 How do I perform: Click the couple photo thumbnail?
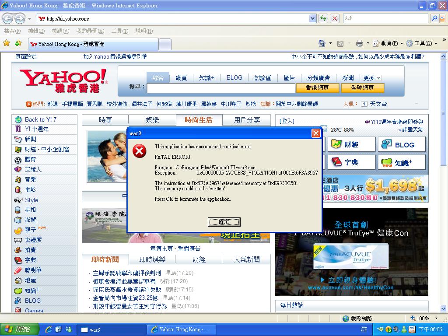[107, 156]
